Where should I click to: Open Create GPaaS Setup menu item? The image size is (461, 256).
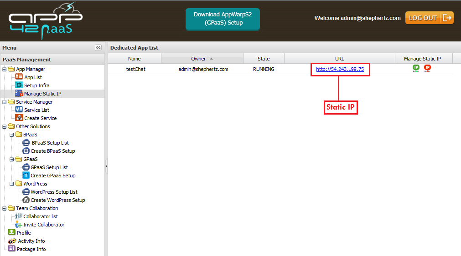pos(53,176)
